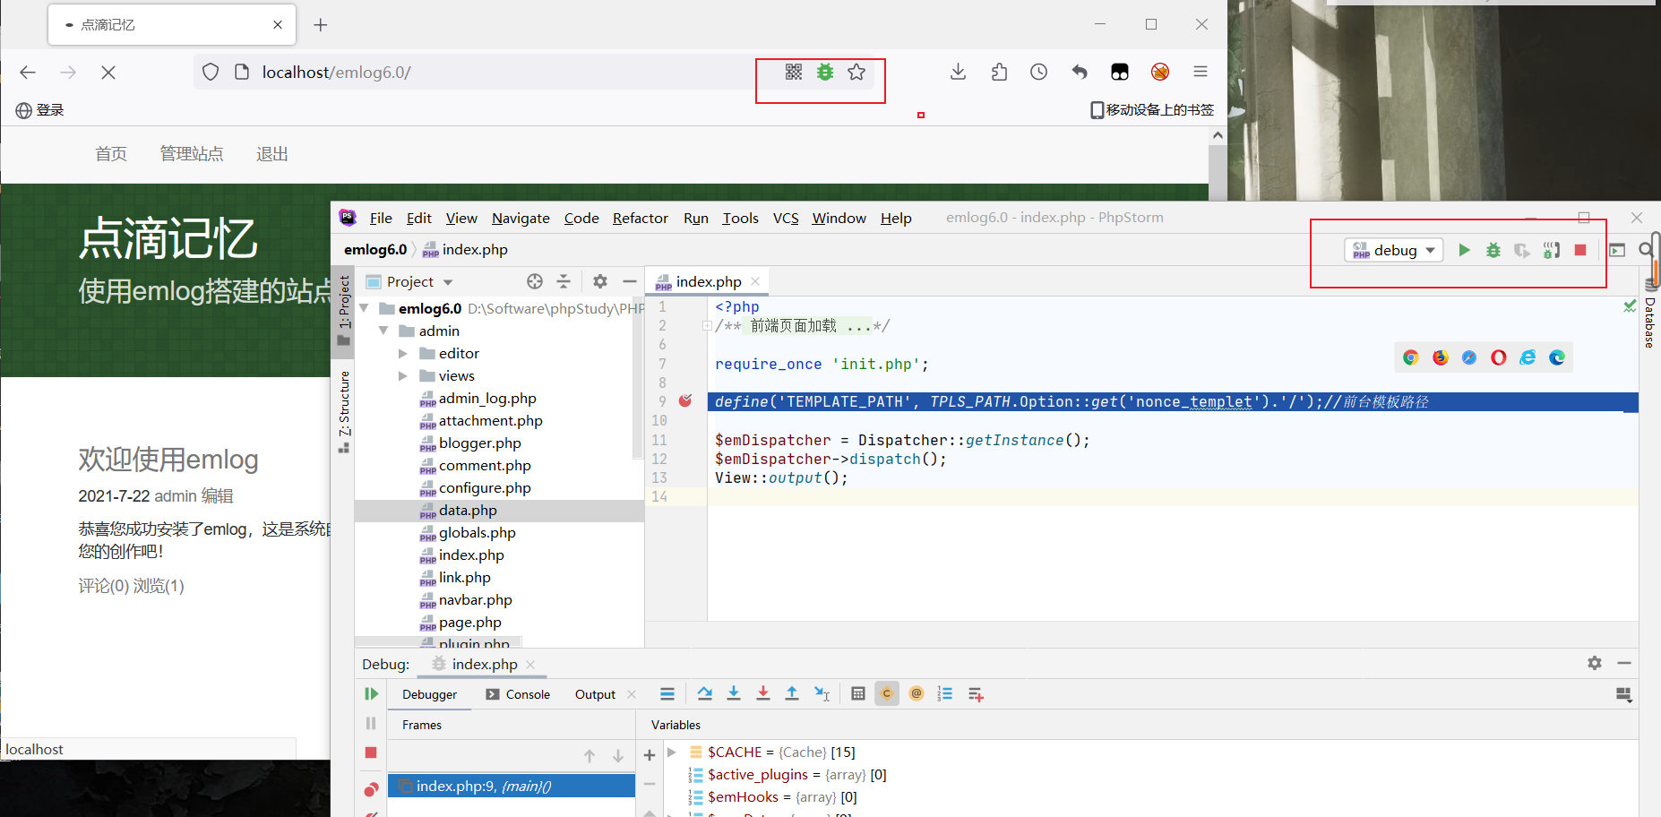The width and height of the screenshot is (1661, 817).
Task: Open the VCS menu
Action: coord(786,218)
